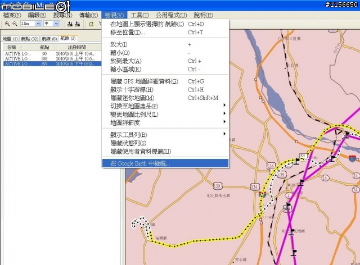Click the send to device icon

click(70, 24)
